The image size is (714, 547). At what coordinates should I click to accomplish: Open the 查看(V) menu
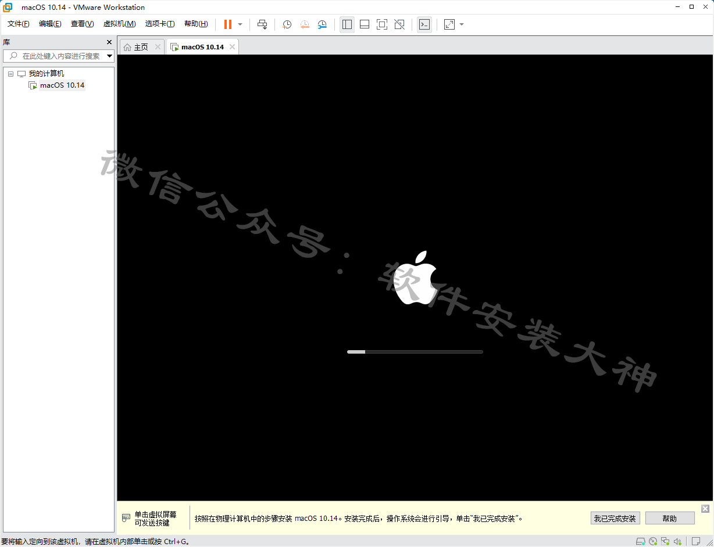[x=82, y=24]
